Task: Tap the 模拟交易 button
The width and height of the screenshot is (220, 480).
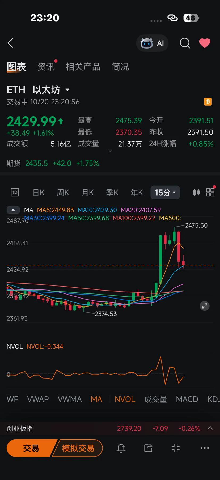Action: click(x=78, y=448)
